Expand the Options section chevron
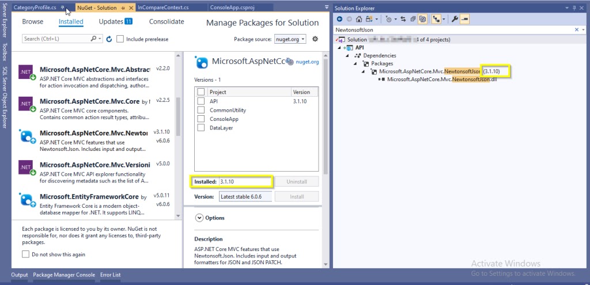The image size is (590, 285). pos(198,218)
